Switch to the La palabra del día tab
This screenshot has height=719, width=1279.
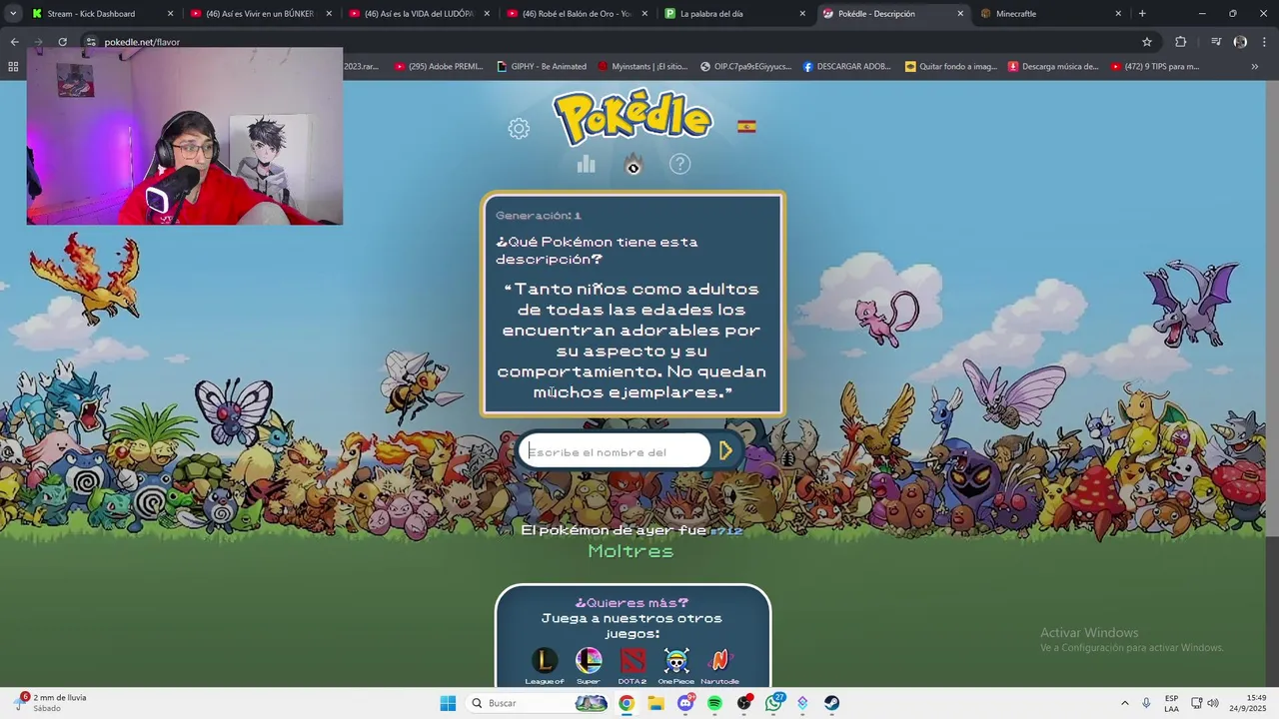coord(732,14)
